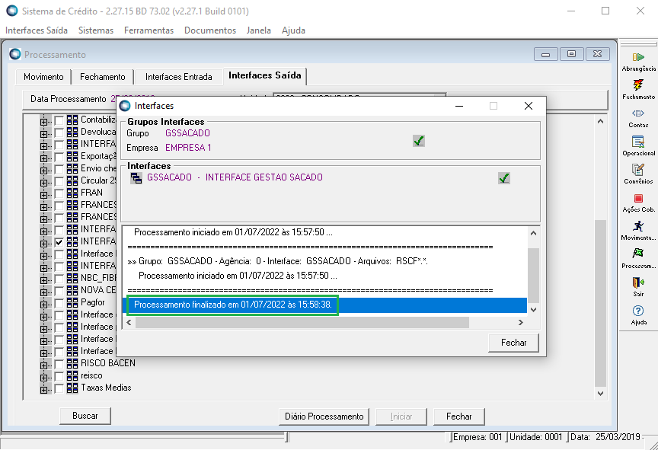Expand the RISCO BACEN tree node
This screenshot has height=450, width=658.
(x=43, y=365)
